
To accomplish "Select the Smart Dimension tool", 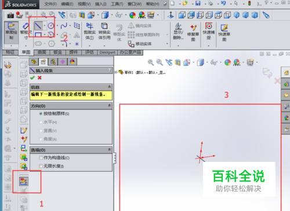I will [x=26, y=31].
